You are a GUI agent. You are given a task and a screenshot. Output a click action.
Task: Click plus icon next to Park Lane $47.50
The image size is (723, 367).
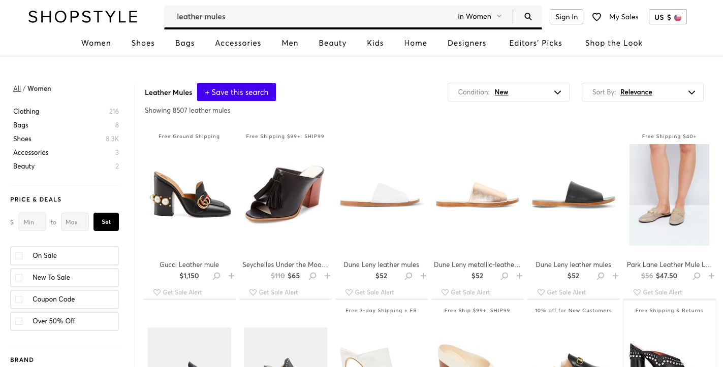711,276
